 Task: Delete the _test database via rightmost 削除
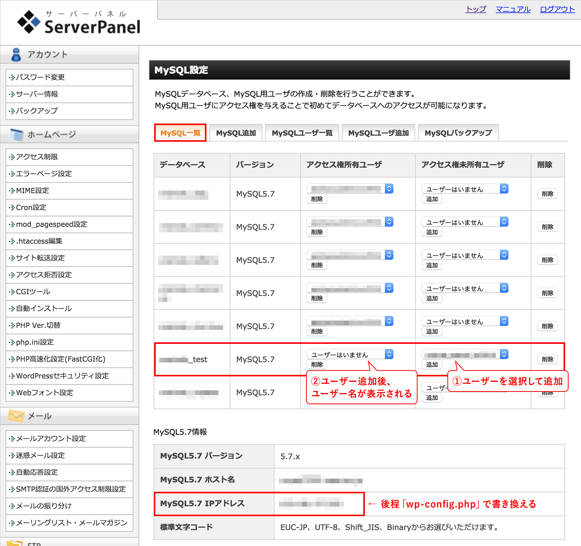[548, 359]
